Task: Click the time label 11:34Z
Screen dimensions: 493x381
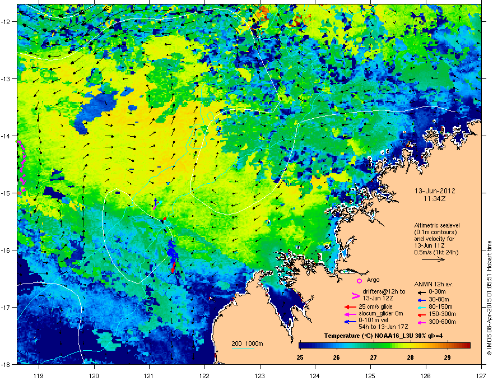Action: (435, 199)
